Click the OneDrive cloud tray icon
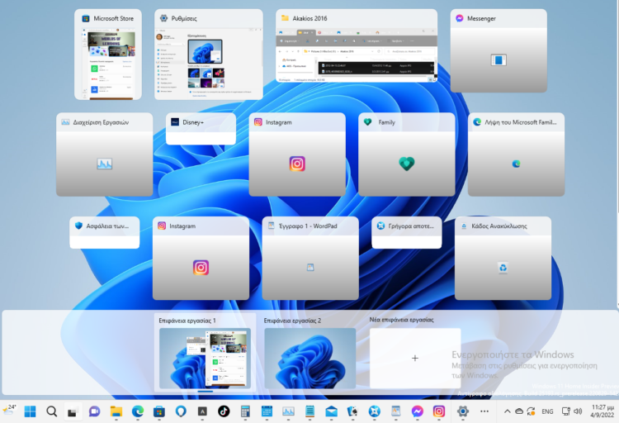This screenshot has height=423, width=619. [519, 411]
